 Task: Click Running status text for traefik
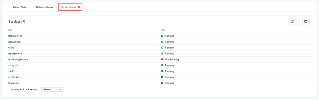(x=170, y=71)
